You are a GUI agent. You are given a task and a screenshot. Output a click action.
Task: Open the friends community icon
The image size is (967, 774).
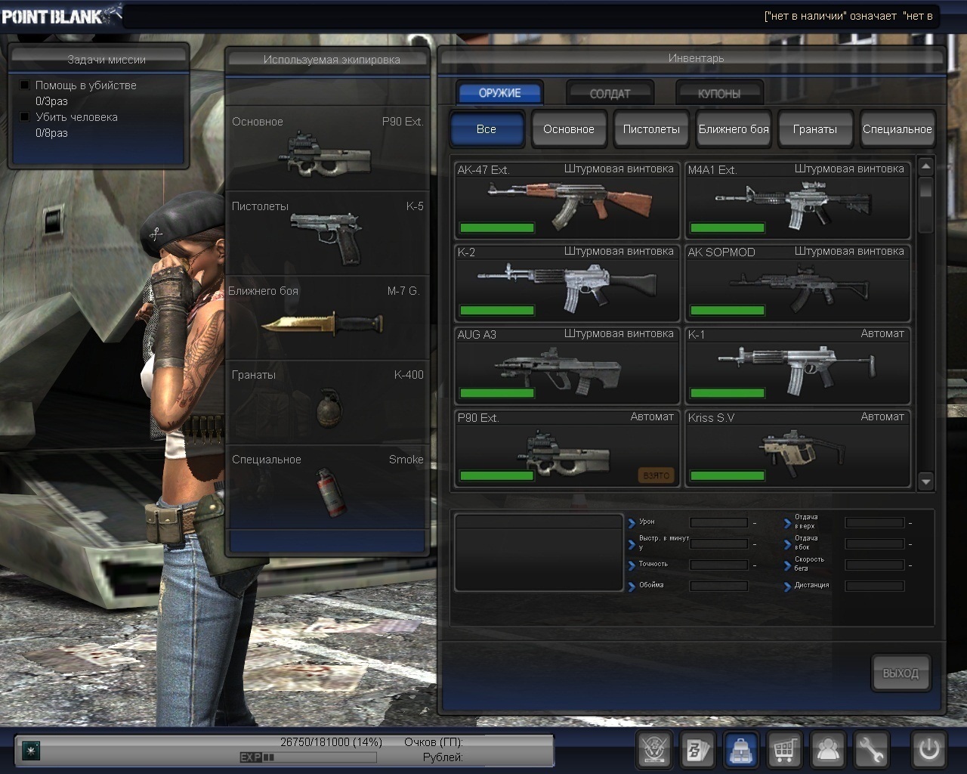pos(828,750)
